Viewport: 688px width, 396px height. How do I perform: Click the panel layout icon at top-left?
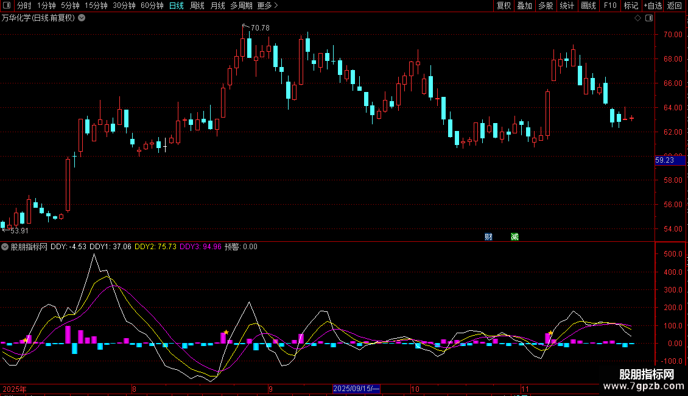[7, 6]
